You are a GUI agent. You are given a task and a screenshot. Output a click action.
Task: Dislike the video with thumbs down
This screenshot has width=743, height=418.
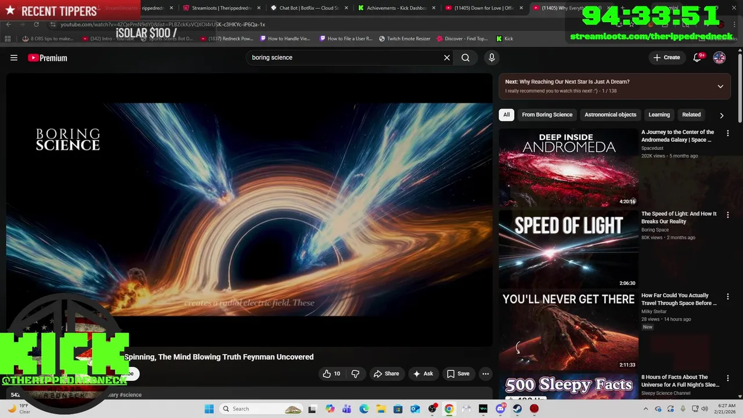point(355,373)
